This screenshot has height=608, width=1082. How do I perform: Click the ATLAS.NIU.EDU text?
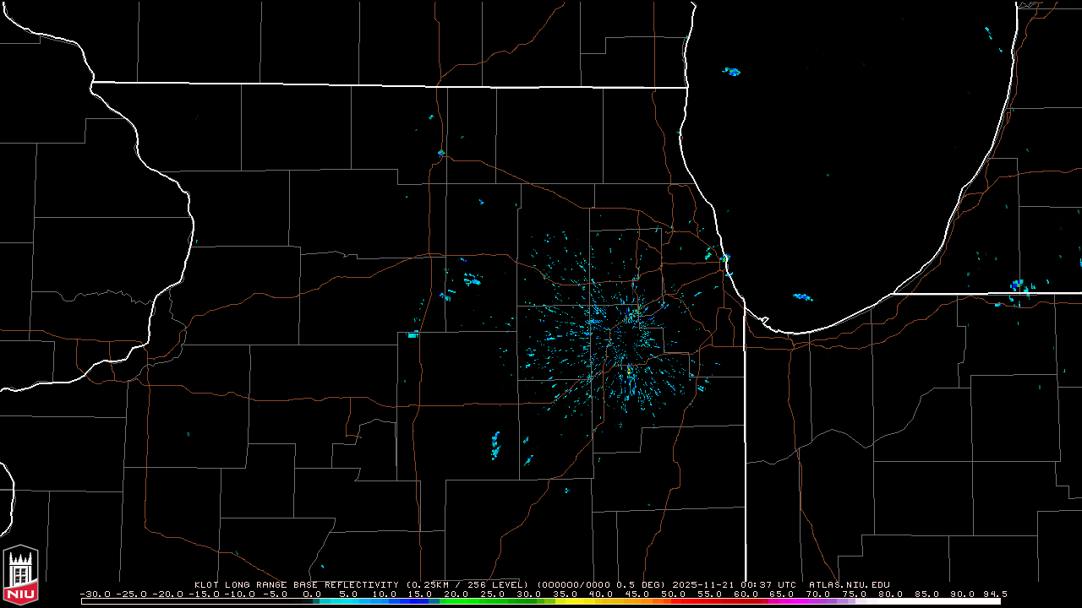[x=849, y=584]
